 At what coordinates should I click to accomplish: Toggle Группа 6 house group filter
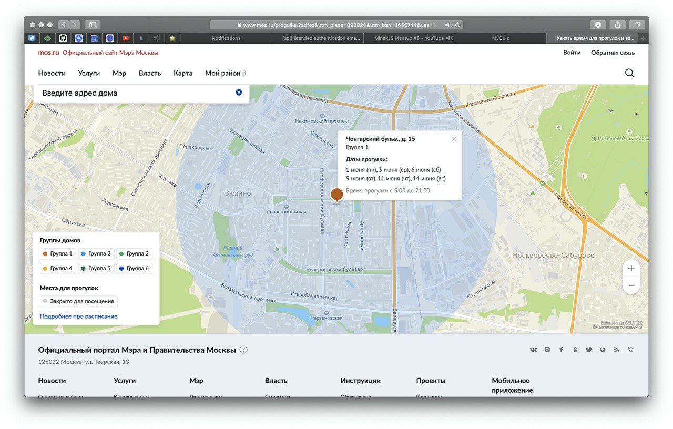pyautogui.click(x=134, y=268)
